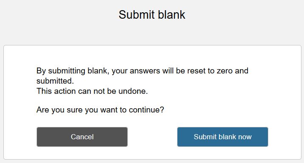Viewport: 304px width, 163px height.
Task: Click the word 'and' ending the first line
Action: coord(242,71)
